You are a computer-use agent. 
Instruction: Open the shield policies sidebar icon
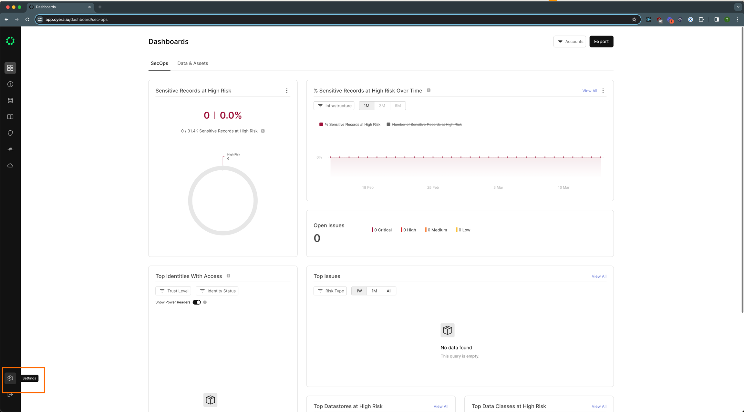(x=10, y=133)
